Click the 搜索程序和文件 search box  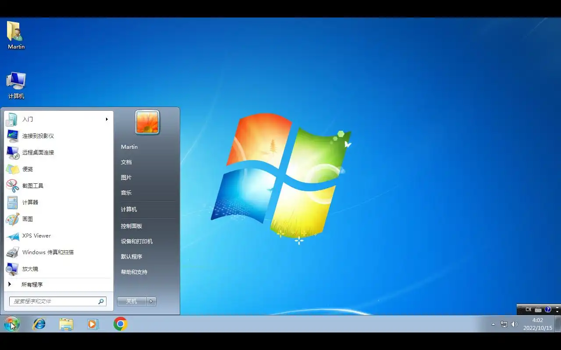(x=58, y=301)
